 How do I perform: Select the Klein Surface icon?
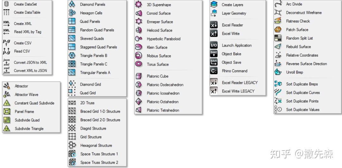pos(138,47)
